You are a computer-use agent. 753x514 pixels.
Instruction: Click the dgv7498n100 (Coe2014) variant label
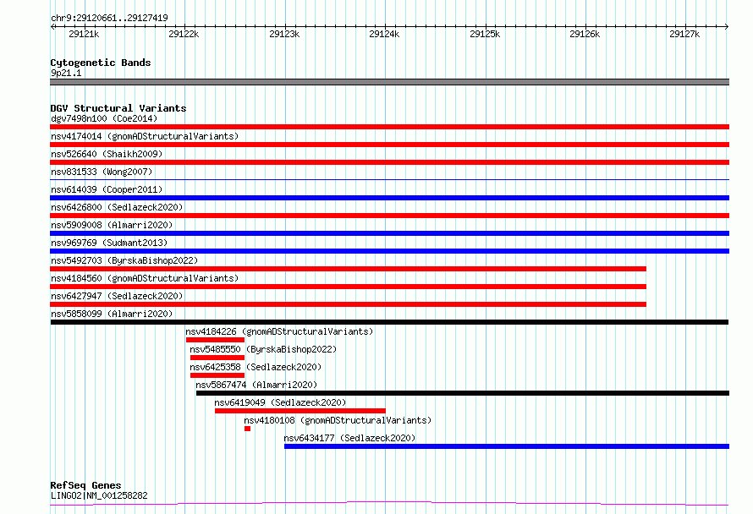pyautogui.click(x=104, y=118)
